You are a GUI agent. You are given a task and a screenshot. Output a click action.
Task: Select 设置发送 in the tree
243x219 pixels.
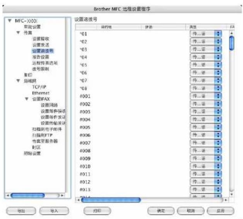(41, 45)
